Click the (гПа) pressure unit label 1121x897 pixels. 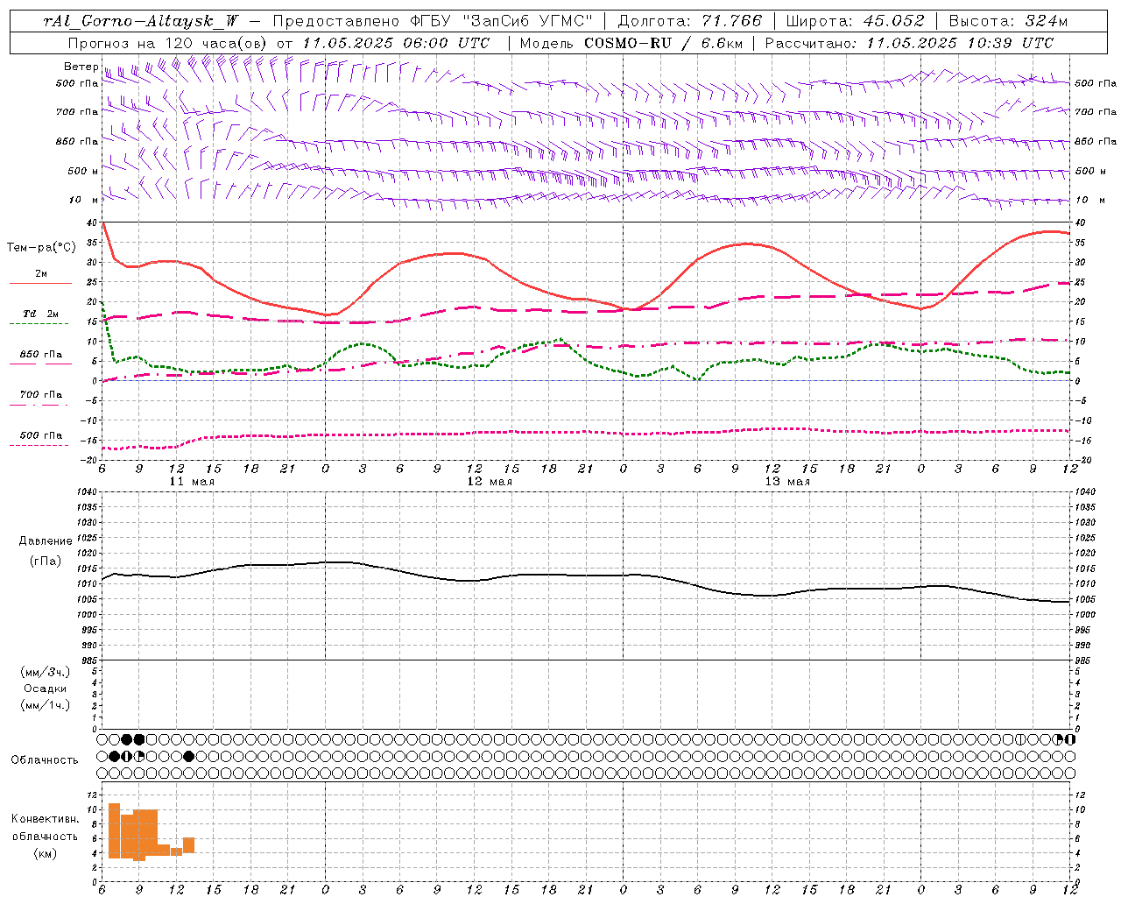[x=46, y=561]
